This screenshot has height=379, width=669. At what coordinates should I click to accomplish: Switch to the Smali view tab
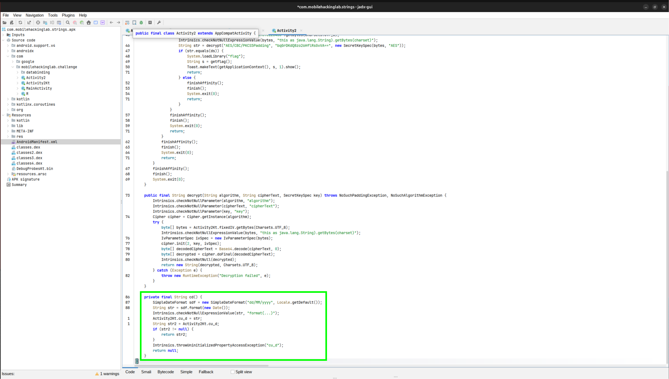pyautogui.click(x=146, y=372)
